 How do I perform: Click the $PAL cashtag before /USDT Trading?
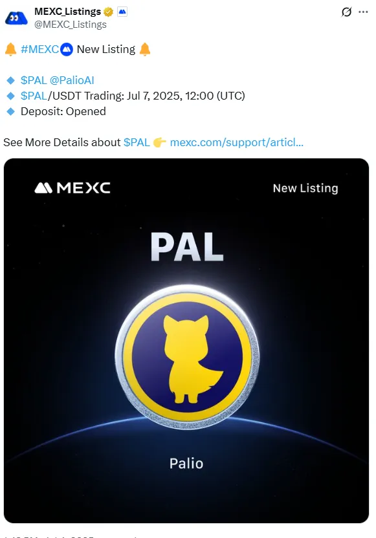pos(34,96)
